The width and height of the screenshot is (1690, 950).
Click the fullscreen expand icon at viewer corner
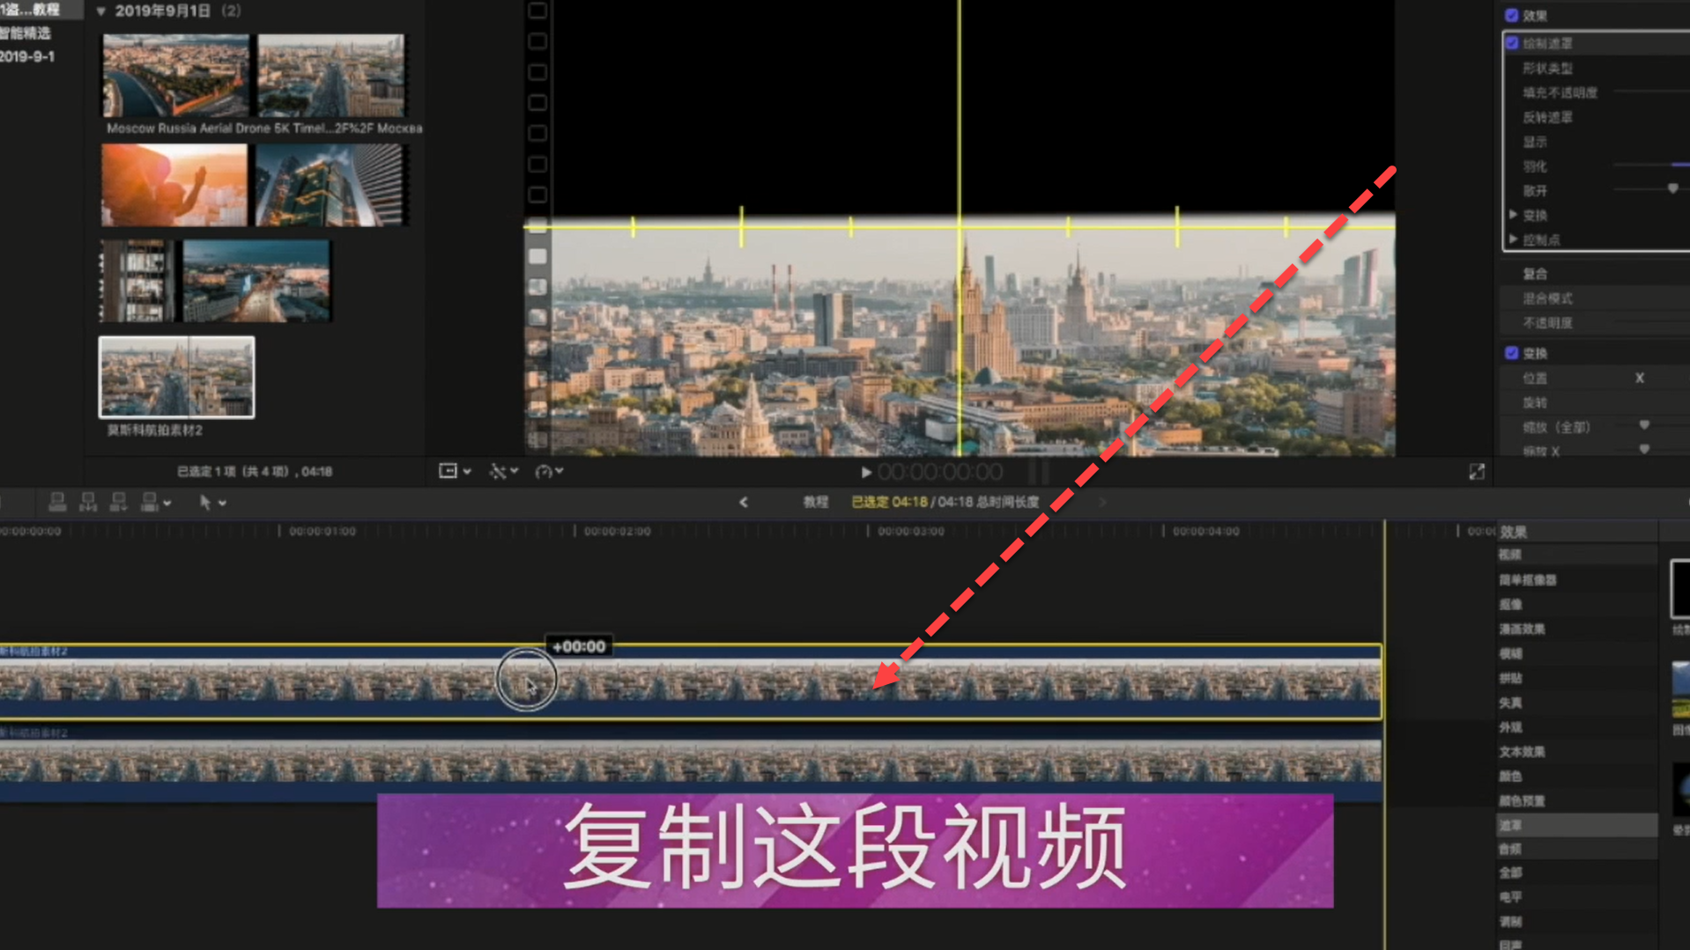1477,471
